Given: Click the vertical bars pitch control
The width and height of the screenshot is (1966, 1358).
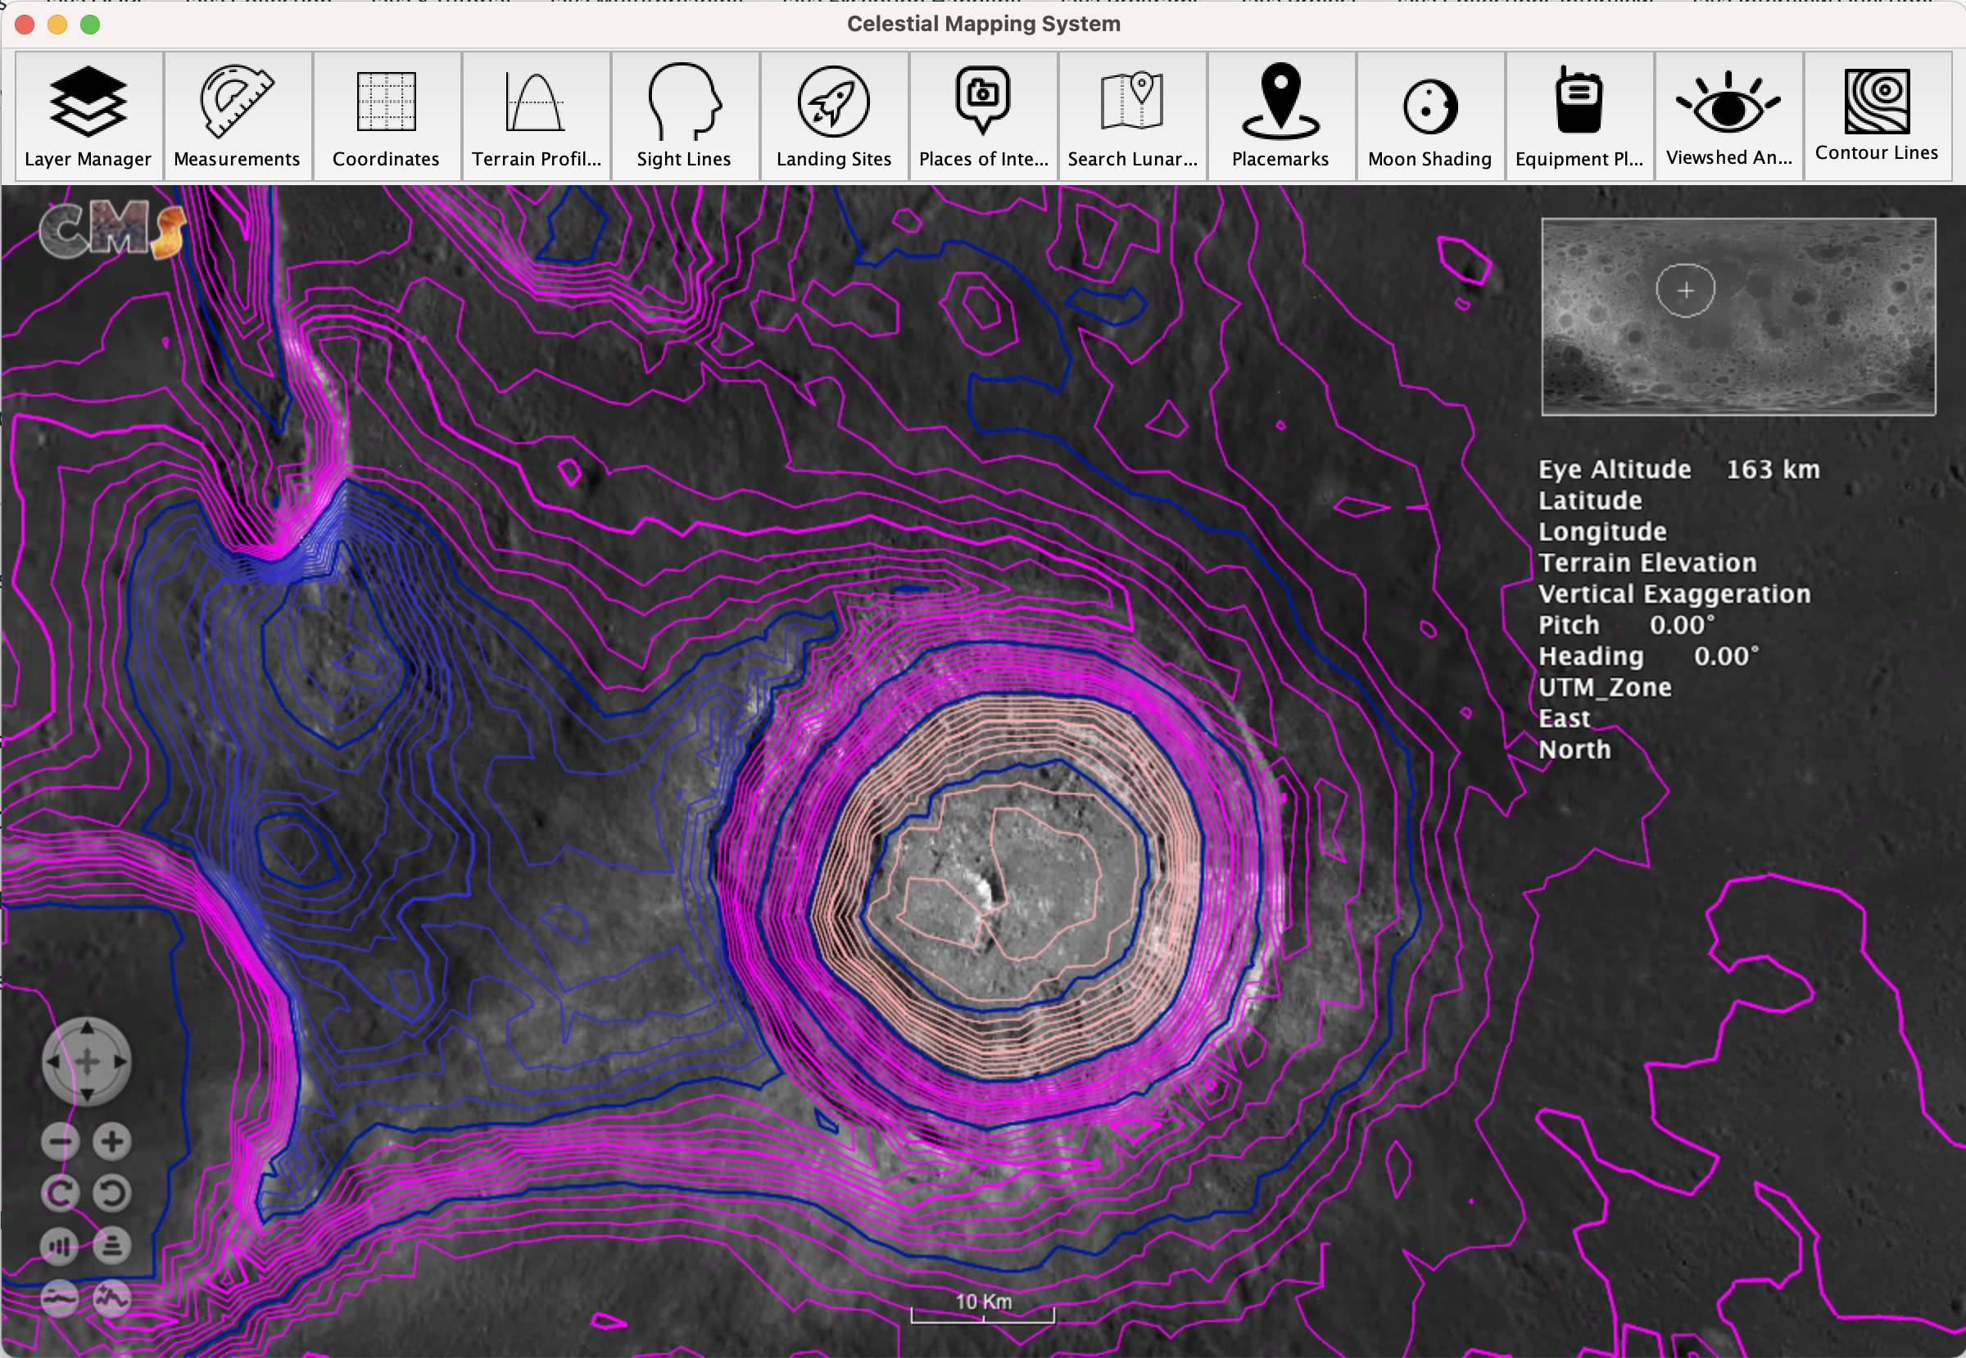Looking at the screenshot, I should (x=61, y=1247).
